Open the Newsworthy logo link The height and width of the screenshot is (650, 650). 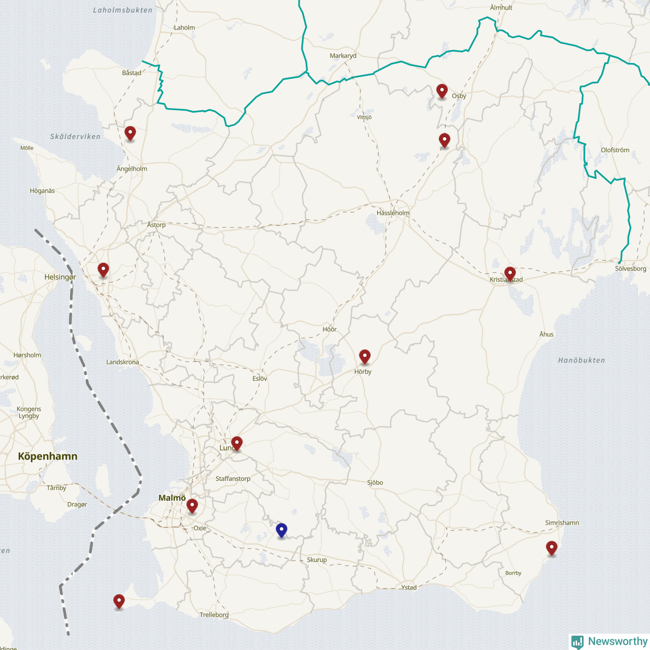coord(609,641)
